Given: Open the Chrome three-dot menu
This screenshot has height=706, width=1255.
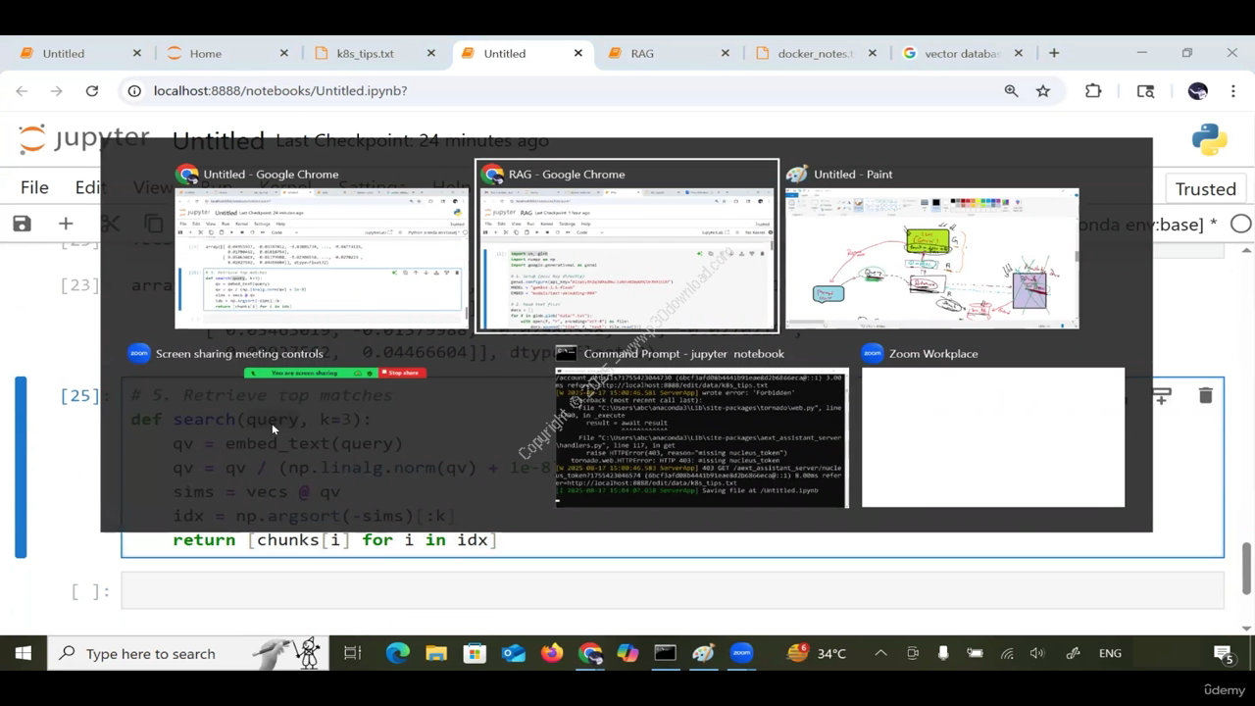Looking at the screenshot, I should [1232, 90].
